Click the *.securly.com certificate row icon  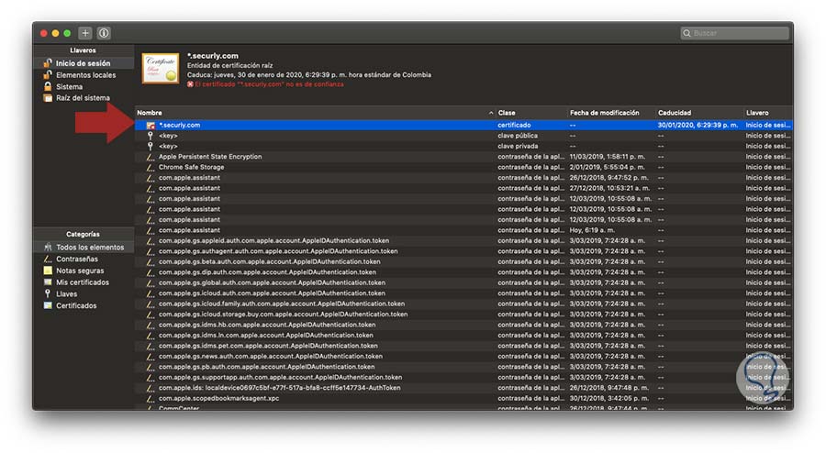coord(151,126)
